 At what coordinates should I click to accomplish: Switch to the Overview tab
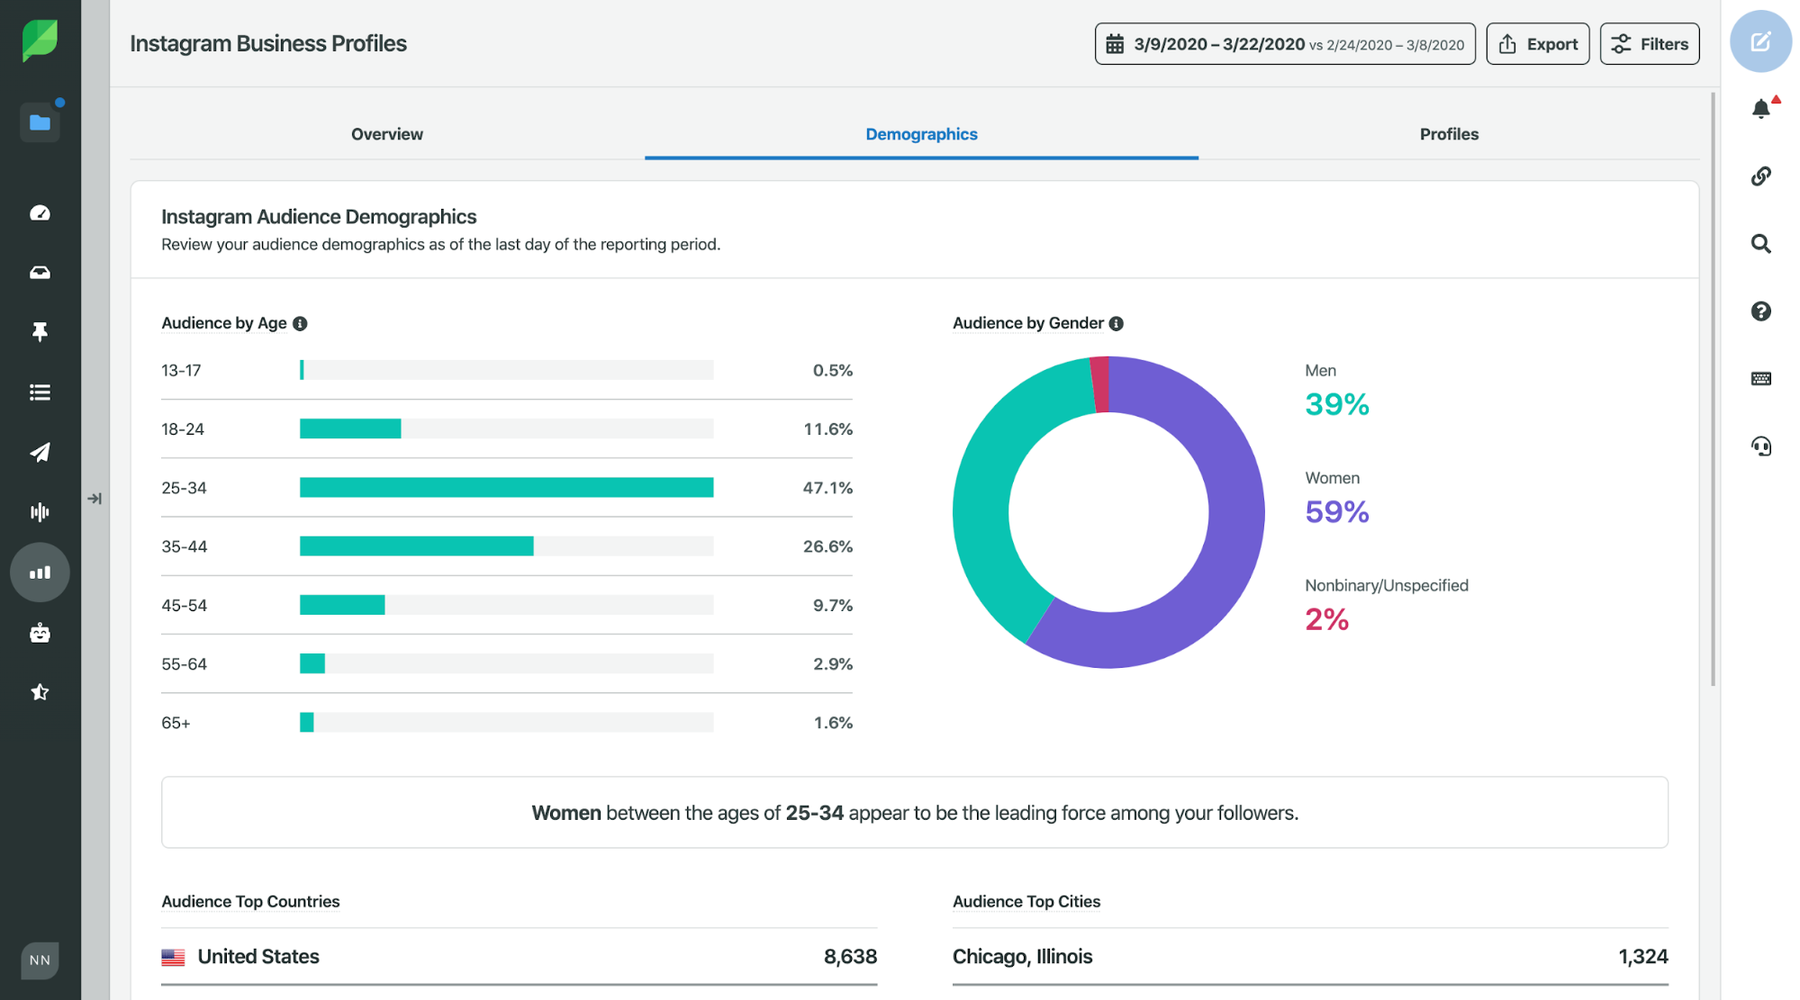[x=387, y=134]
